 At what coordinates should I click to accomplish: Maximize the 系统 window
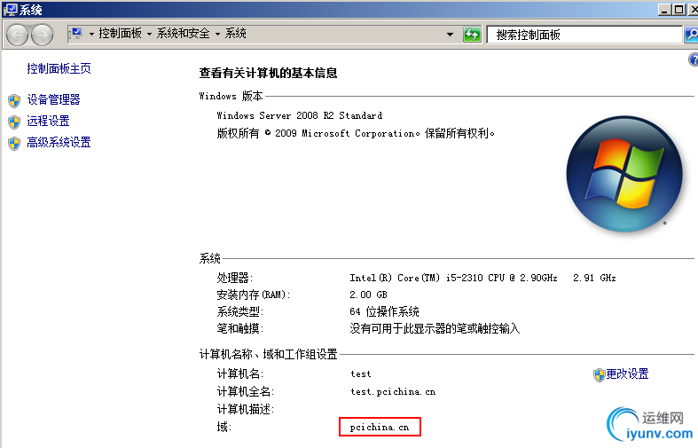[x=678, y=10]
